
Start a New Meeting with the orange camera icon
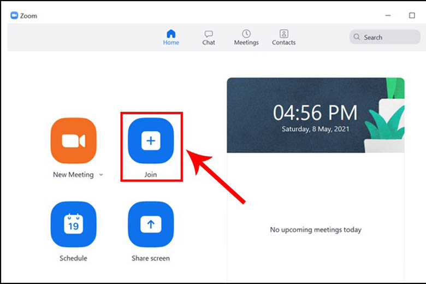tap(73, 140)
